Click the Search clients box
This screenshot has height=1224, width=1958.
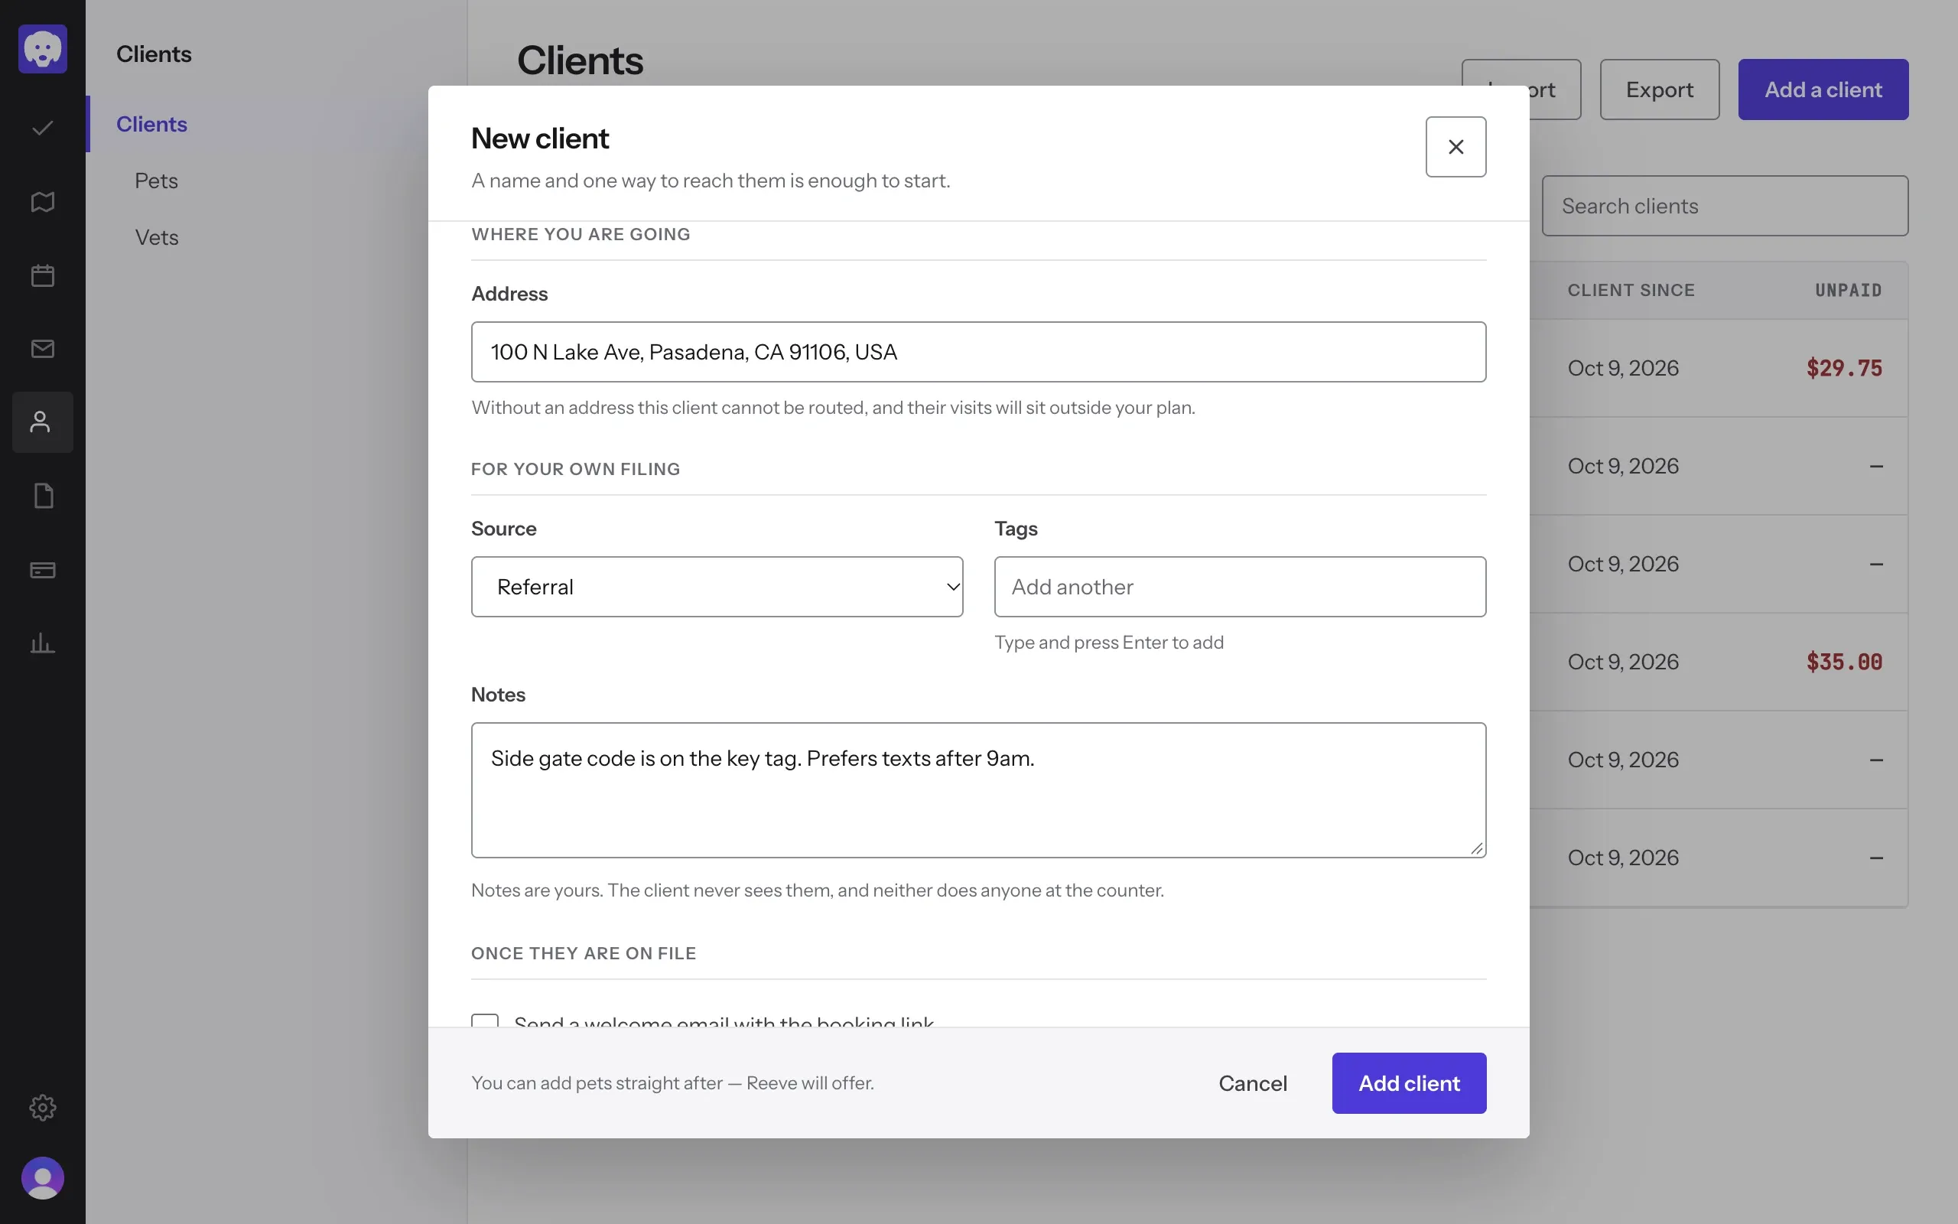tap(1724, 206)
